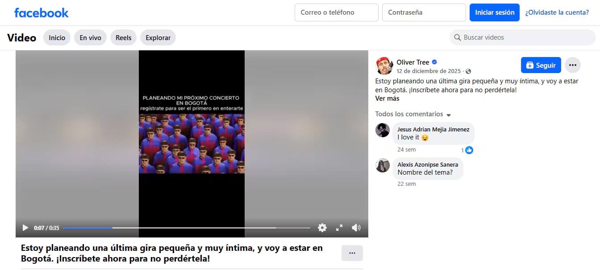Click the public globe icon beside date
600x270 pixels.
(468, 71)
